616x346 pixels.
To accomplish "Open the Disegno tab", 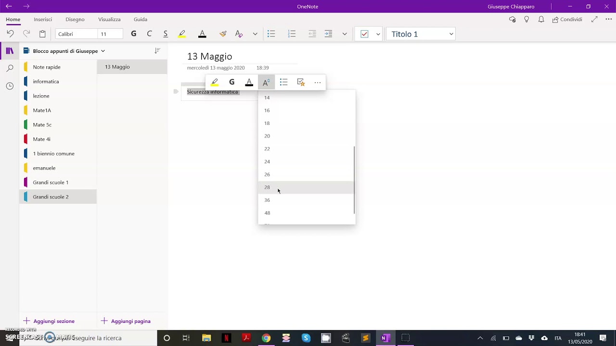I will [x=75, y=19].
